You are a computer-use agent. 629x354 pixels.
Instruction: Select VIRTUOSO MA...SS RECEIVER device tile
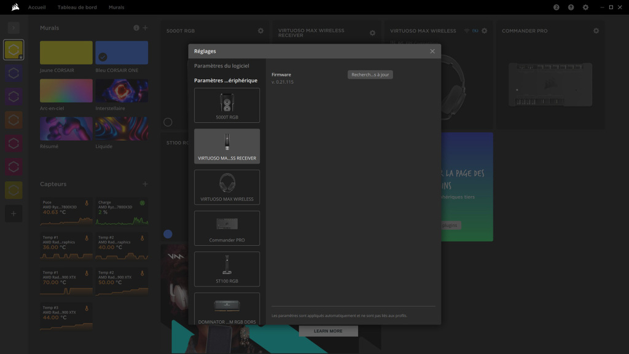[x=227, y=146]
